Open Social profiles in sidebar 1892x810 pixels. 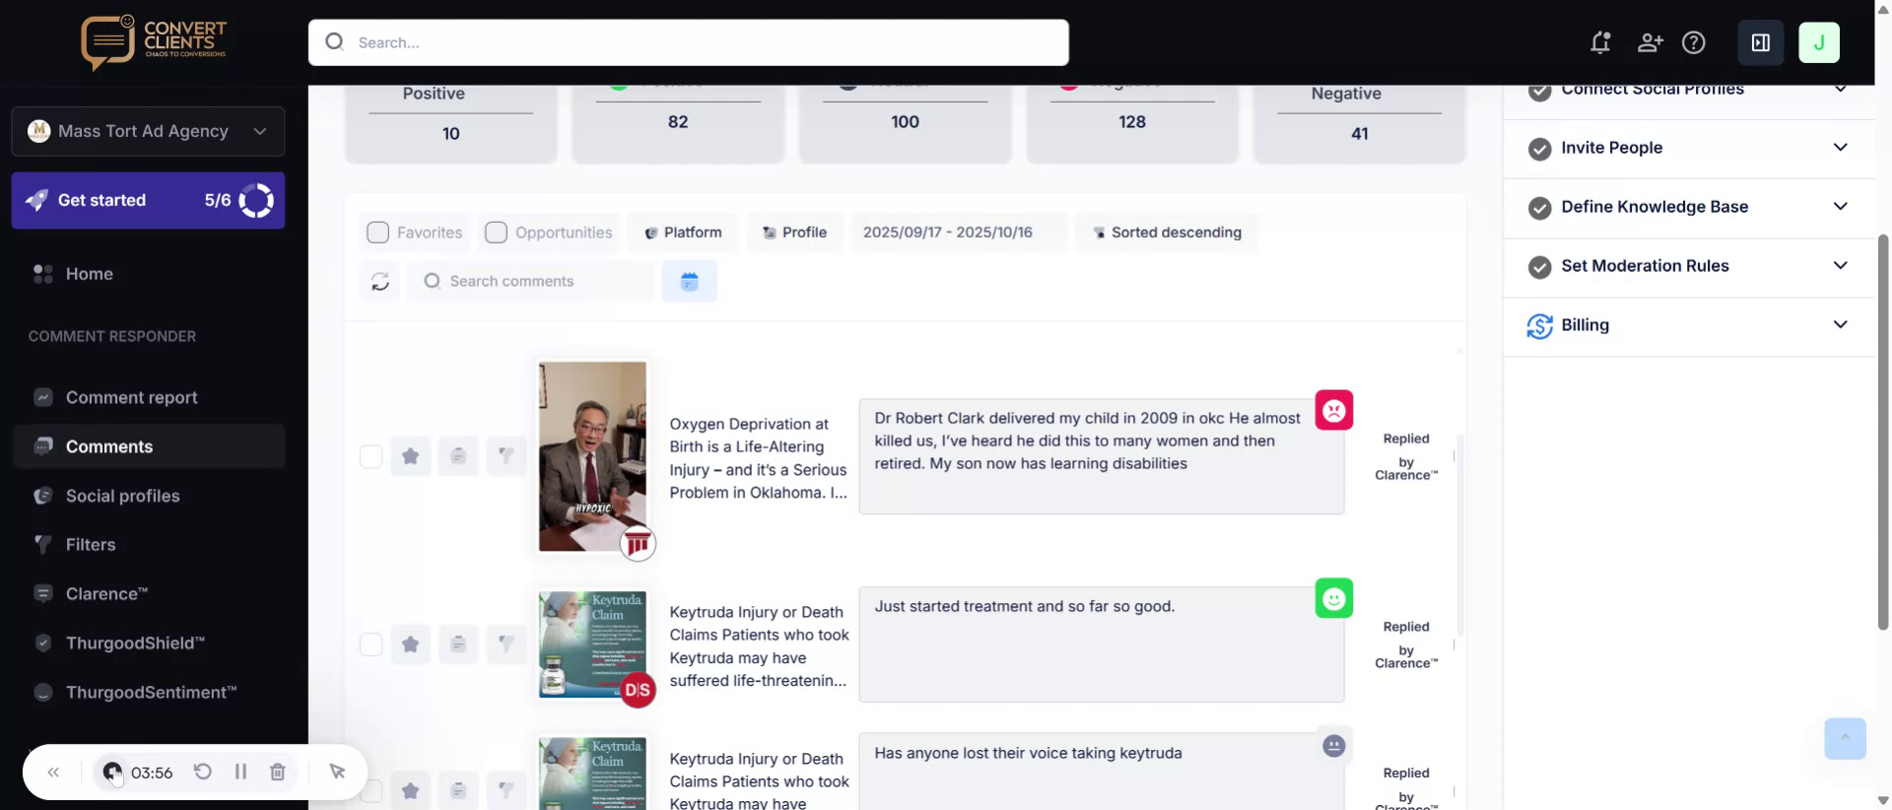pos(149,496)
